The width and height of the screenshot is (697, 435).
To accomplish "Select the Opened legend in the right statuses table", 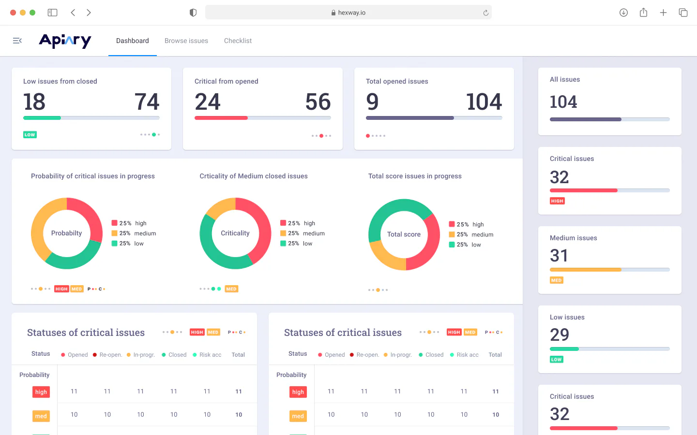I will coord(332,355).
